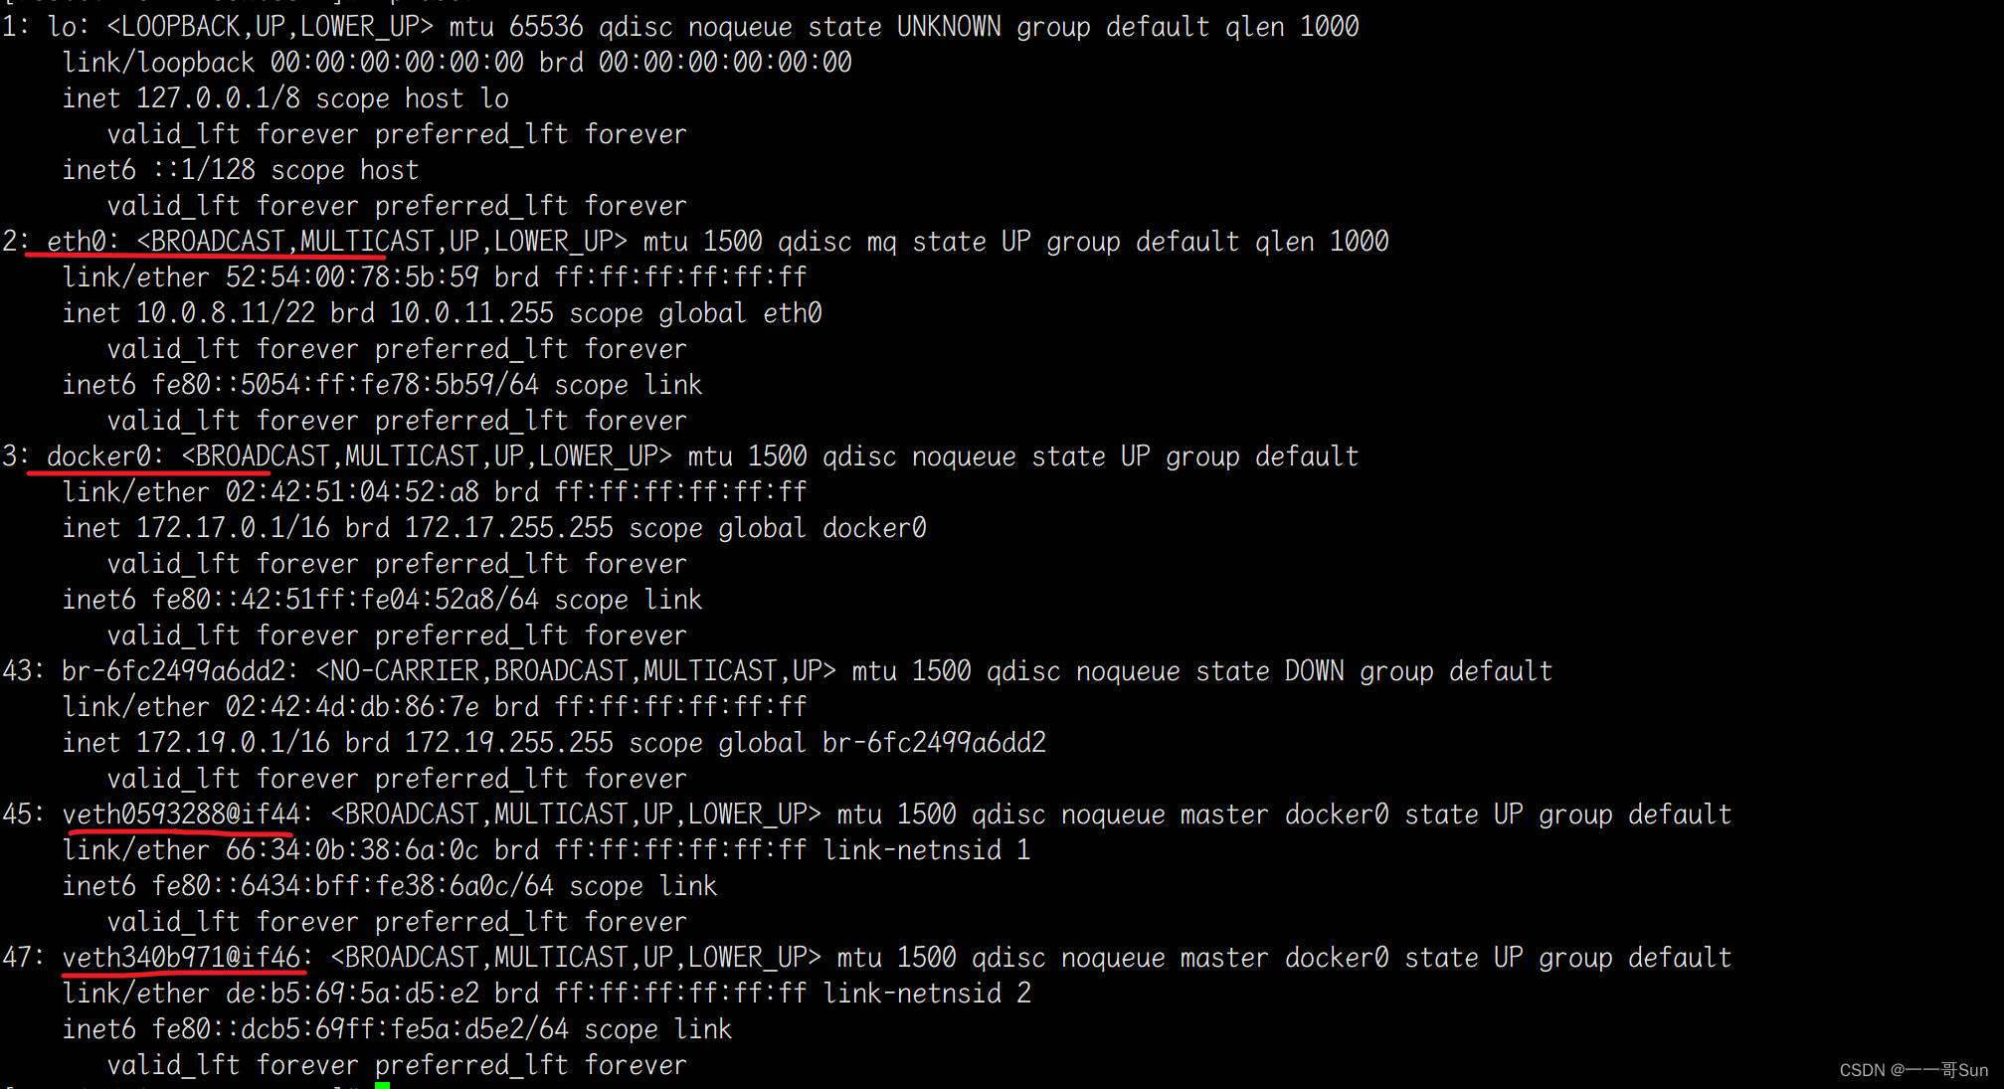The height and width of the screenshot is (1089, 2004).
Task: Expand the docker0 inet6 address details
Action: (381, 600)
